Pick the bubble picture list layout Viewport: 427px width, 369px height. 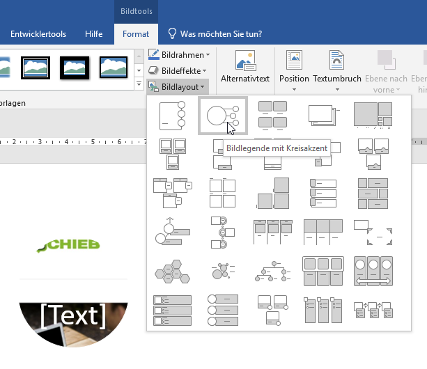tap(223, 272)
